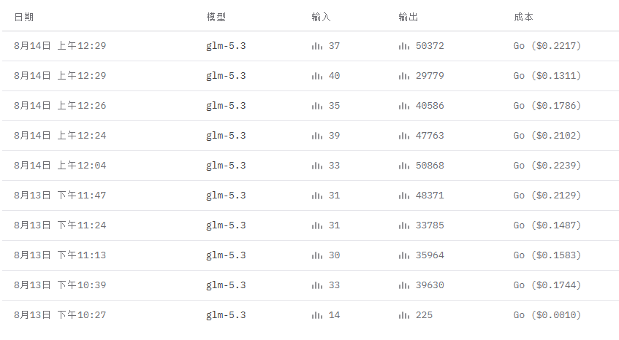Select the 输出 column header
The height and width of the screenshot is (340, 619).
(x=409, y=17)
